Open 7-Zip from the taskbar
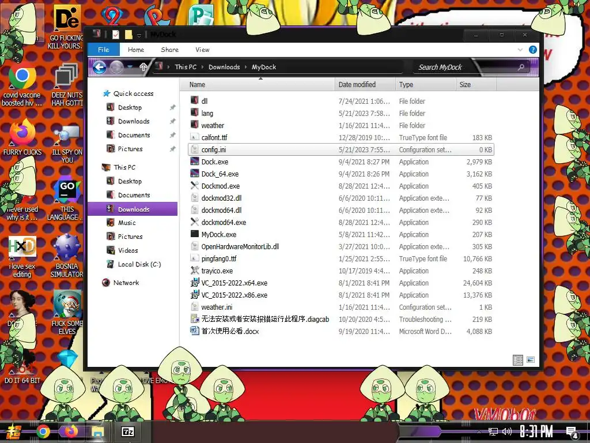Viewport: 590px width, 443px height. point(127,431)
